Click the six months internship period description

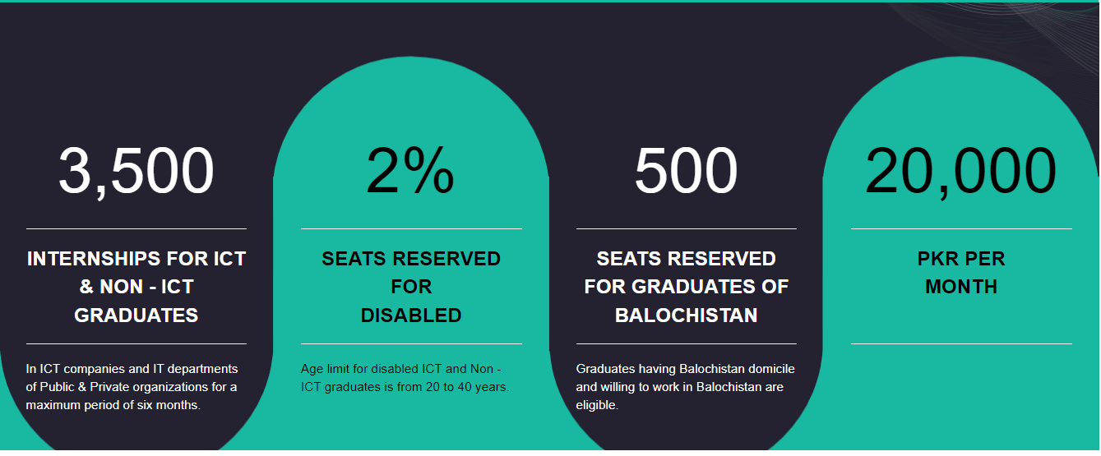pyautogui.click(x=132, y=387)
